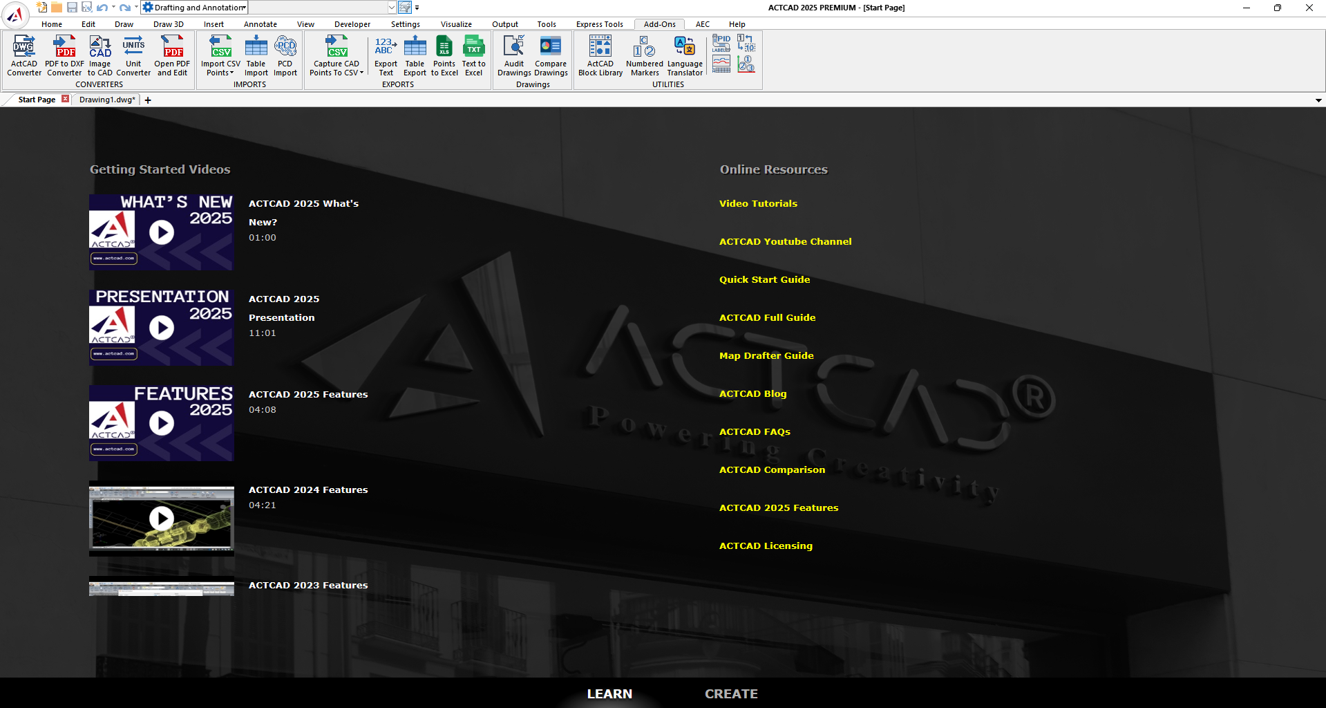Viewport: 1326px width, 708px height.
Task: Start the Unit Converter
Action: [133, 55]
